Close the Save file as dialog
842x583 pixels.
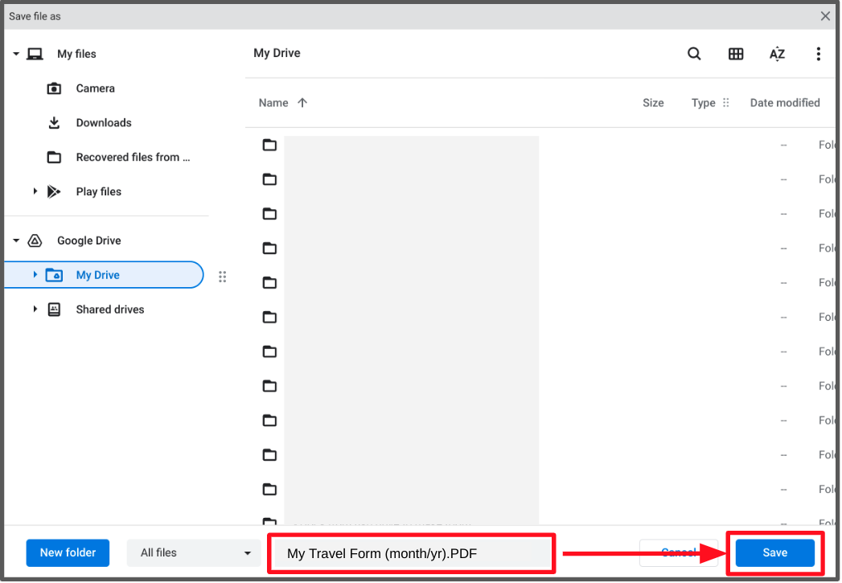[825, 16]
